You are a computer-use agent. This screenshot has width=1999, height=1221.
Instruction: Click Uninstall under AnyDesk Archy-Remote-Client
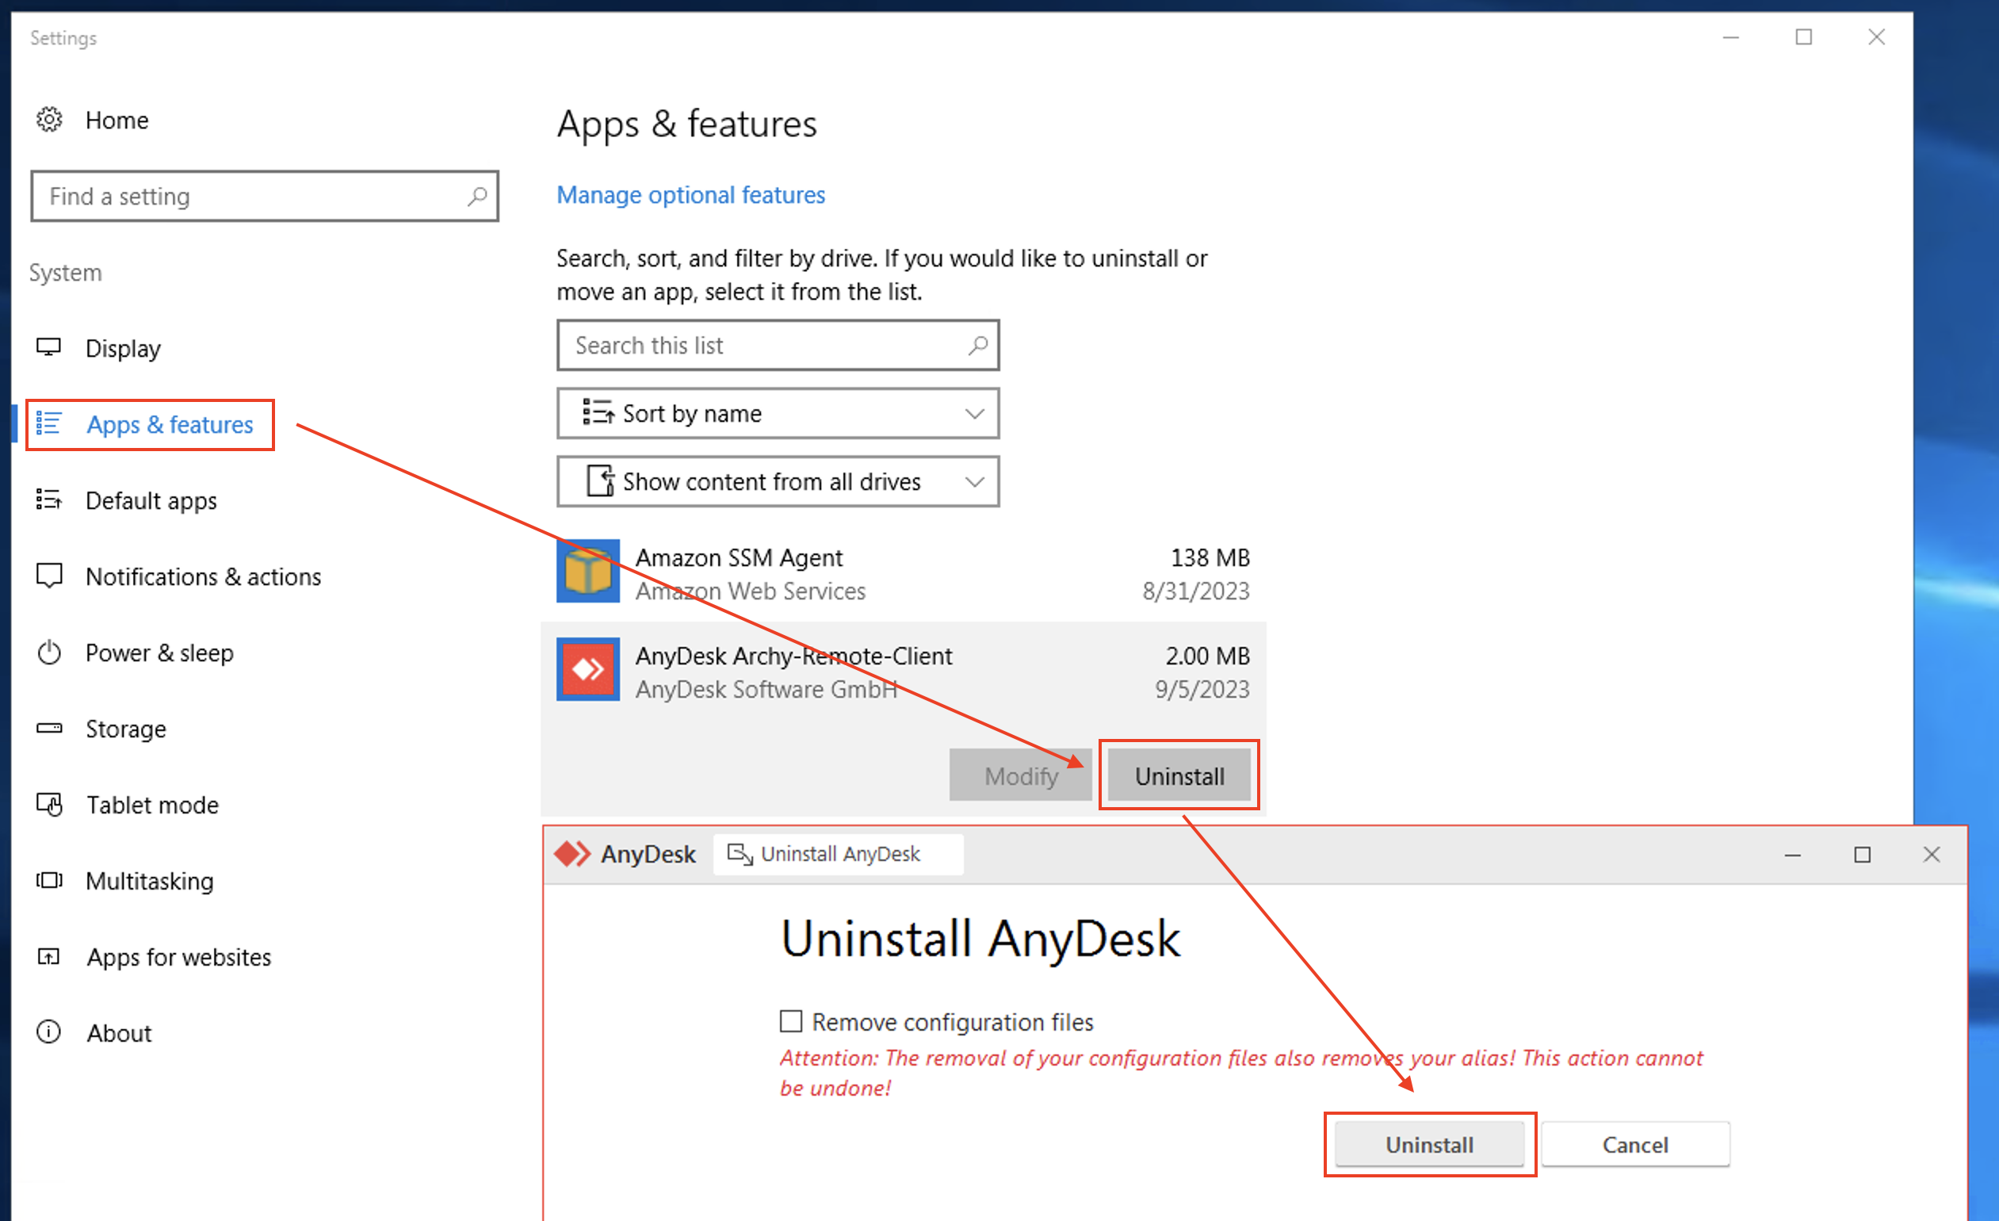pyautogui.click(x=1179, y=775)
